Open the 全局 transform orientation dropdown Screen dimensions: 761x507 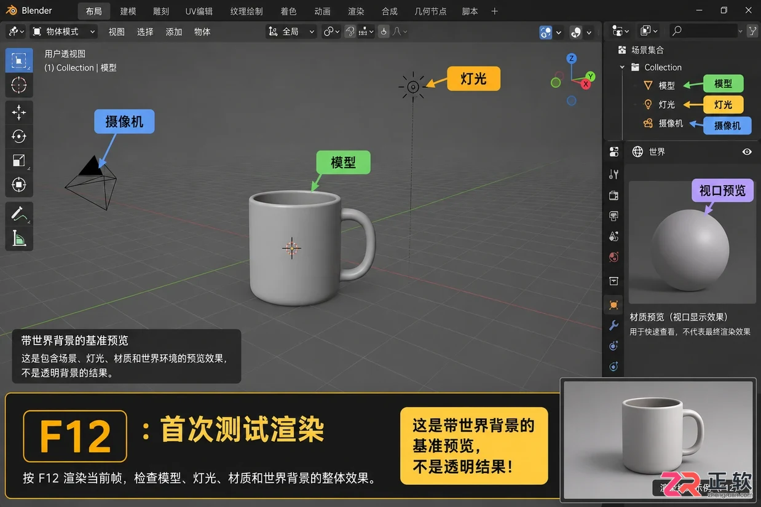pos(291,31)
